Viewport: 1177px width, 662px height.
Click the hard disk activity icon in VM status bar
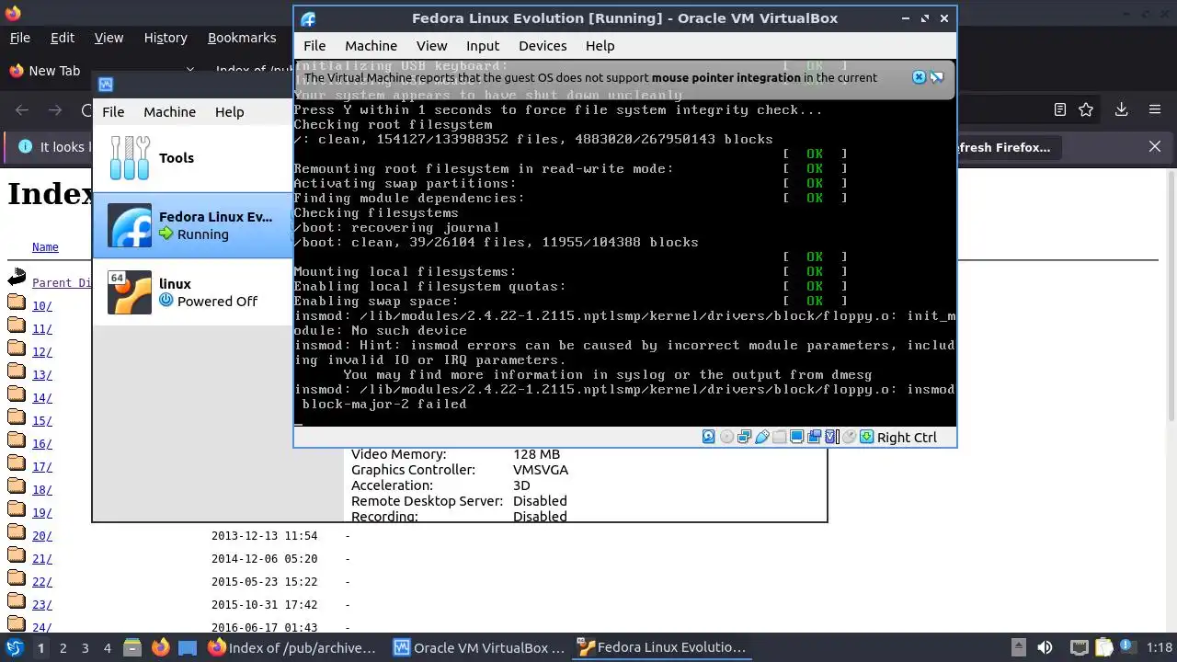coord(709,437)
